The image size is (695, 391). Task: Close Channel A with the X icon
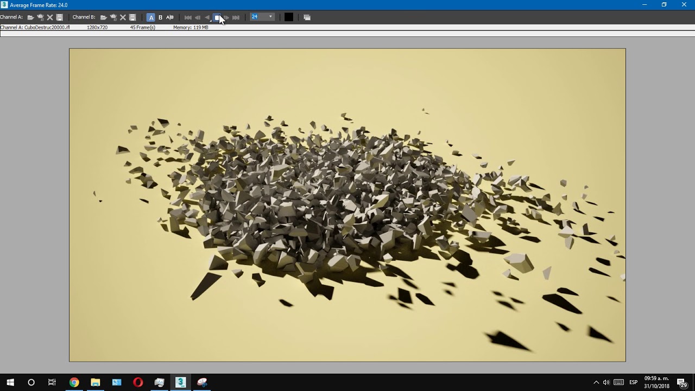coord(50,17)
